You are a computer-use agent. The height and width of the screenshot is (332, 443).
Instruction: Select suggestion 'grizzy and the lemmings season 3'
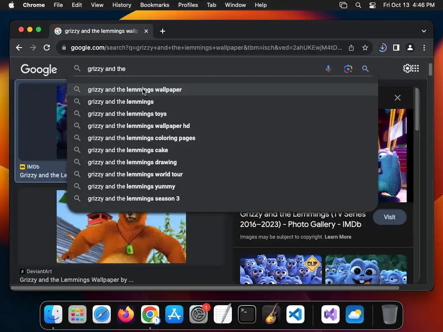tap(223, 198)
